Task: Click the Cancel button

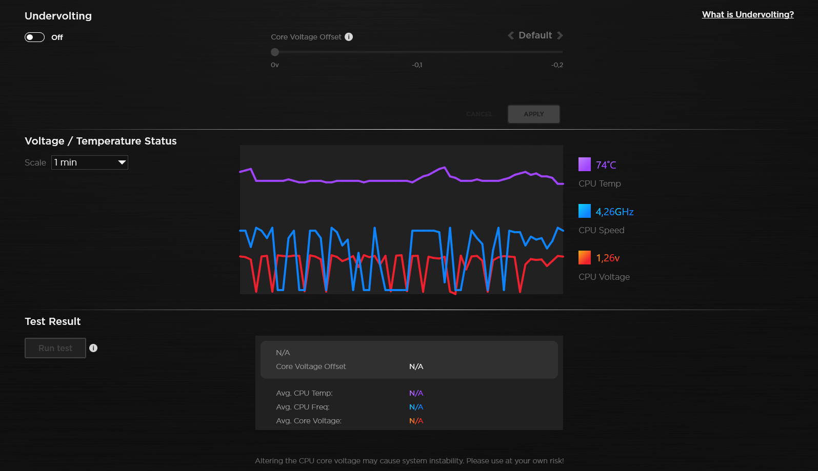Action: (x=479, y=114)
